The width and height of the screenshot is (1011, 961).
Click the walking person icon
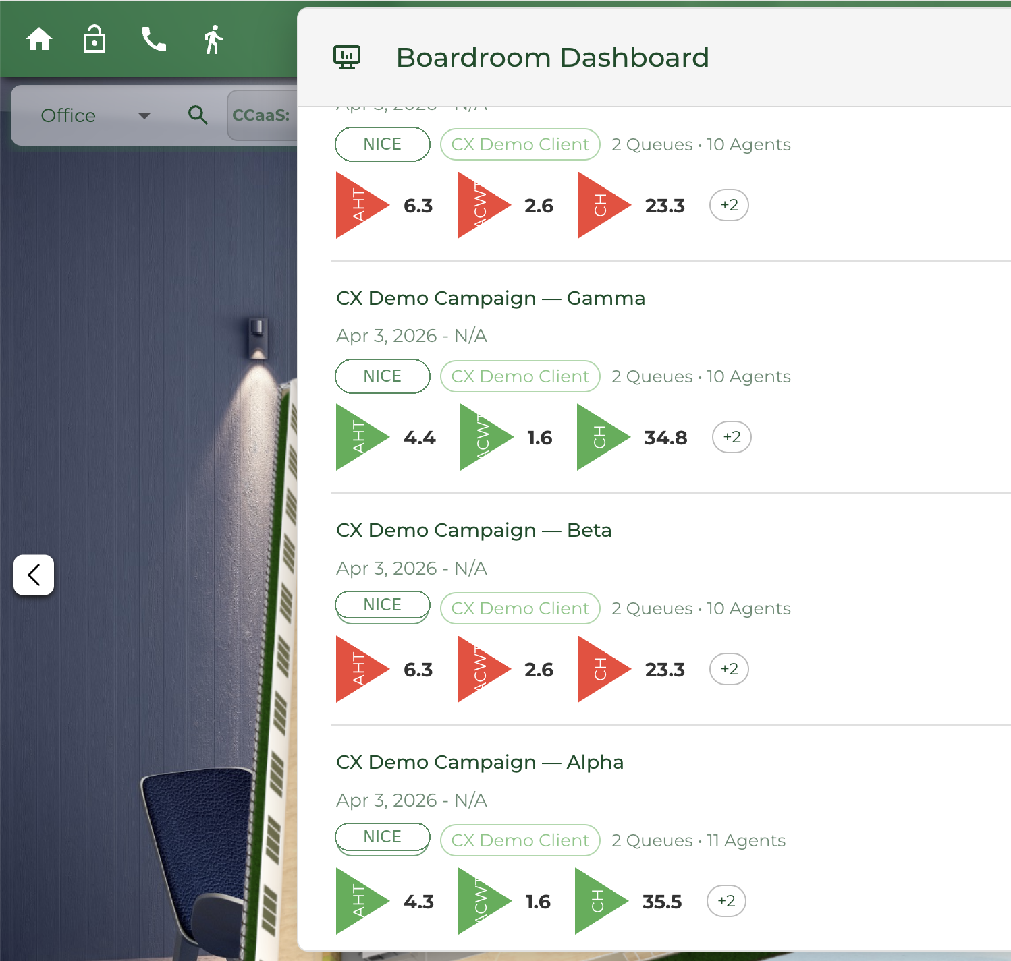(x=213, y=39)
